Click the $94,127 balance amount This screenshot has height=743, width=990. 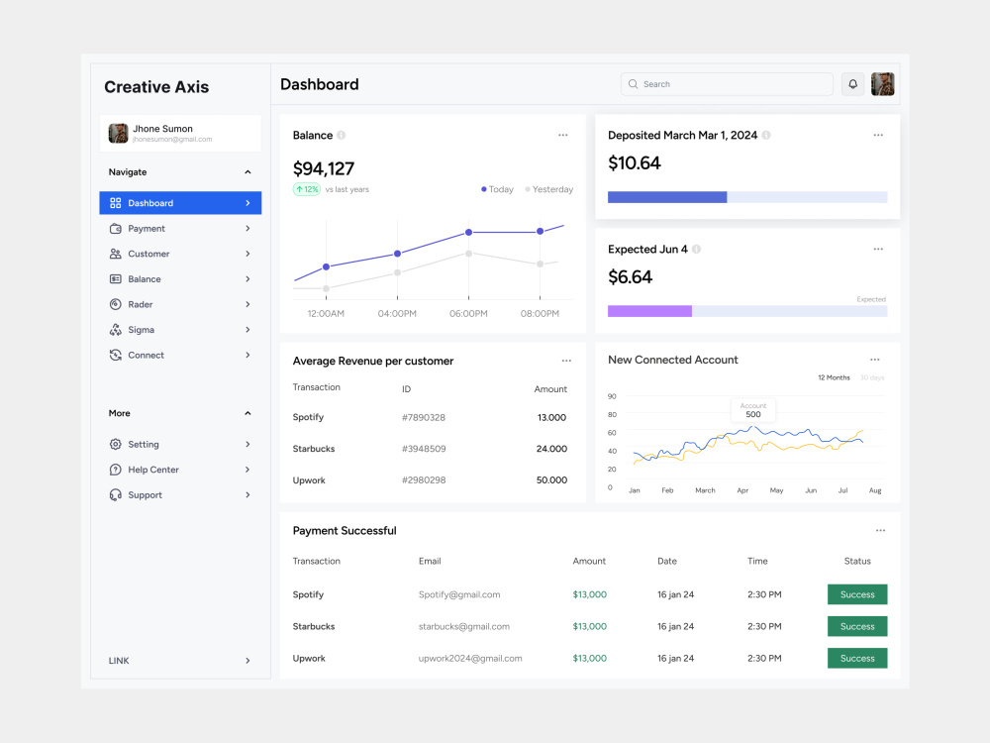click(x=324, y=168)
